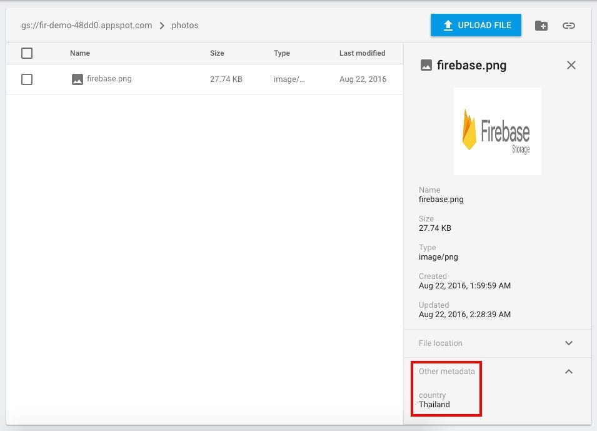The image size is (597, 431).
Task: Create a new folder with the folder-plus icon
Action: [541, 26]
